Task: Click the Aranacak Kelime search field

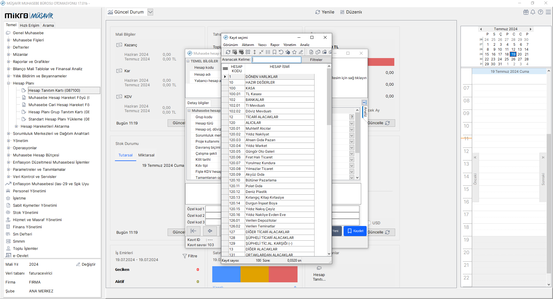Action: click(276, 60)
